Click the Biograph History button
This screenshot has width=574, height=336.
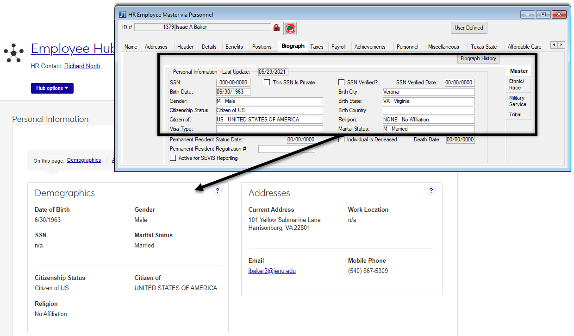pyautogui.click(x=478, y=59)
